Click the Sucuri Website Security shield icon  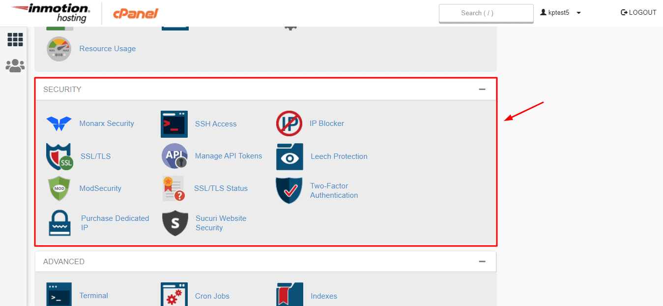click(x=175, y=223)
